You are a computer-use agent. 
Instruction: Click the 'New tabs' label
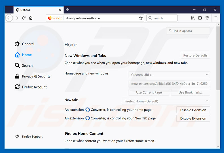[x=71, y=100]
